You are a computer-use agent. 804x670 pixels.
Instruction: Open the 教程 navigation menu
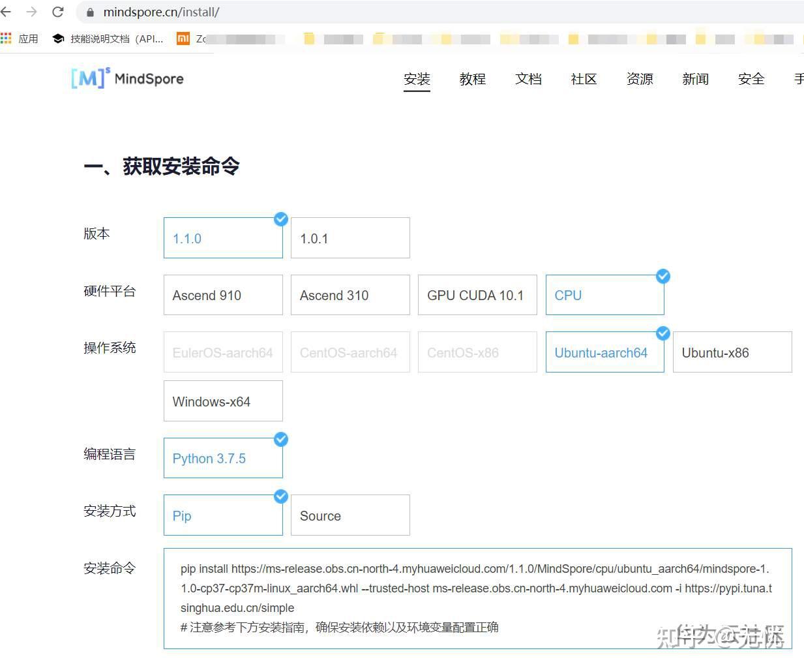472,79
